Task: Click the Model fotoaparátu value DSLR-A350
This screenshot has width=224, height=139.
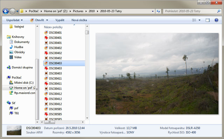Action: click(x=193, y=128)
